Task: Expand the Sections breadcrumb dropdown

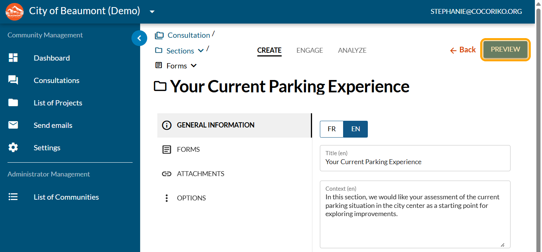Action: point(201,51)
